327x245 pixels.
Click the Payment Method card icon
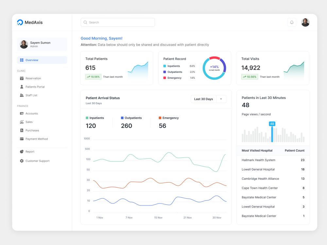(x=22, y=139)
